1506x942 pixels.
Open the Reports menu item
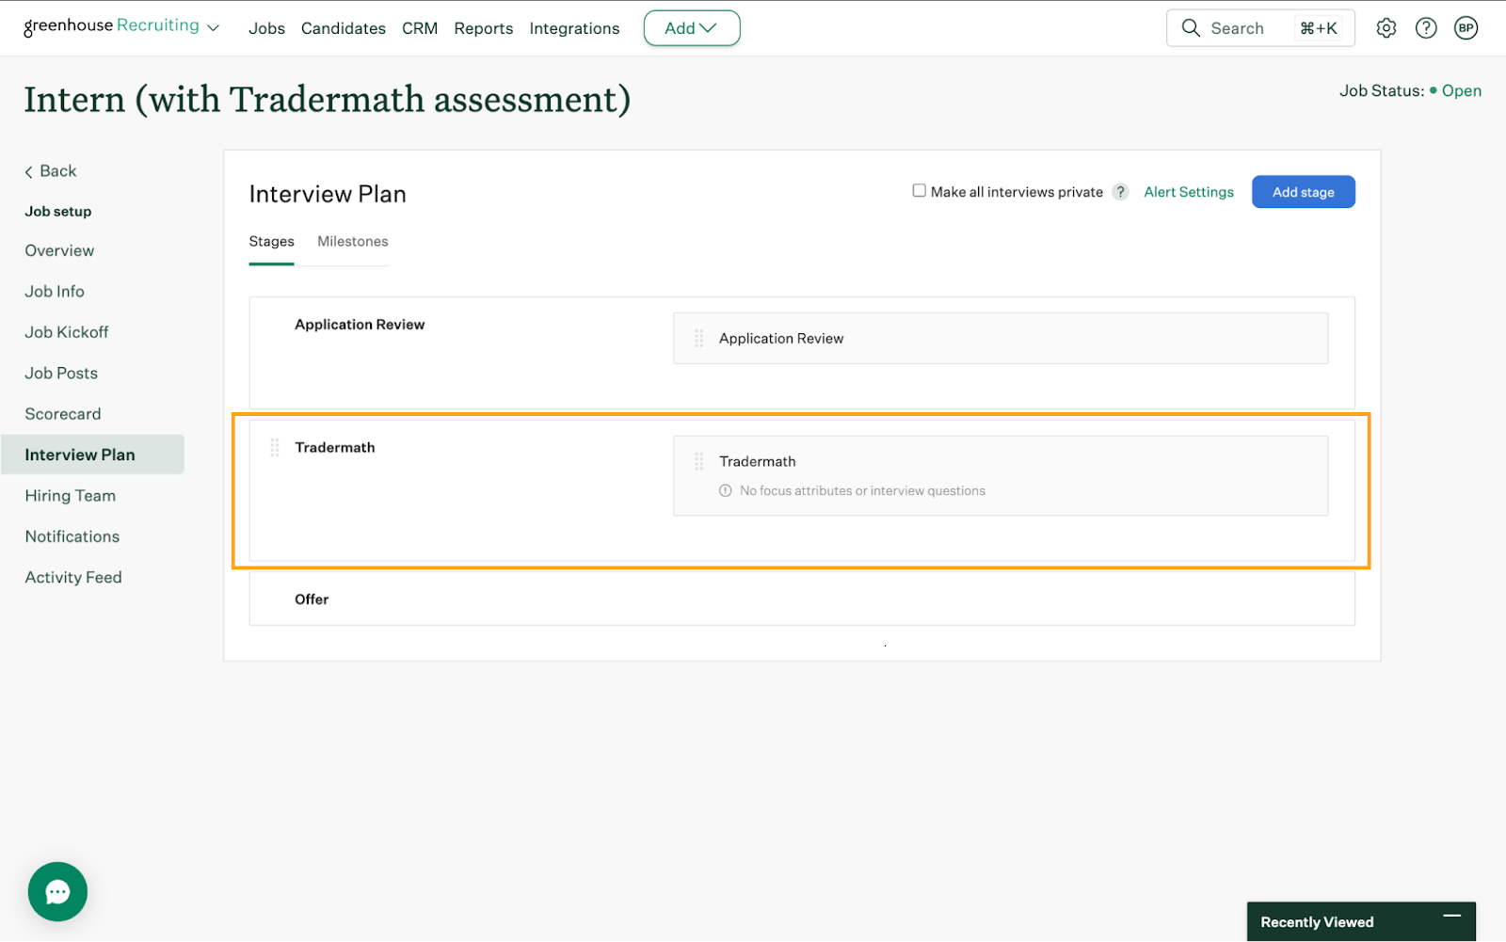click(x=483, y=28)
